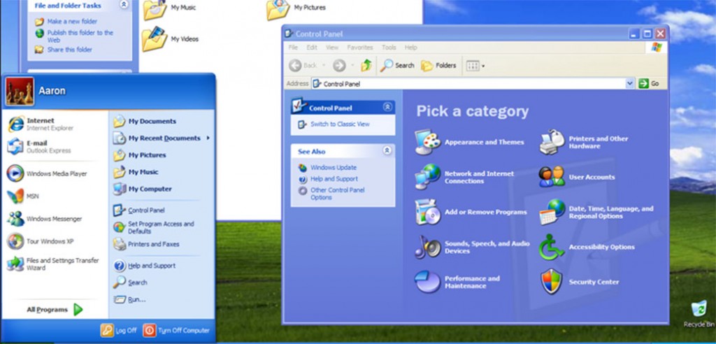
Task: Collapse the See Also section
Action: [387, 150]
